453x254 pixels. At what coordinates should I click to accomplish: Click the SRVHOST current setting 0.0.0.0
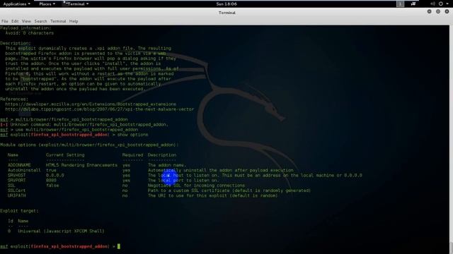pos(55,175)
